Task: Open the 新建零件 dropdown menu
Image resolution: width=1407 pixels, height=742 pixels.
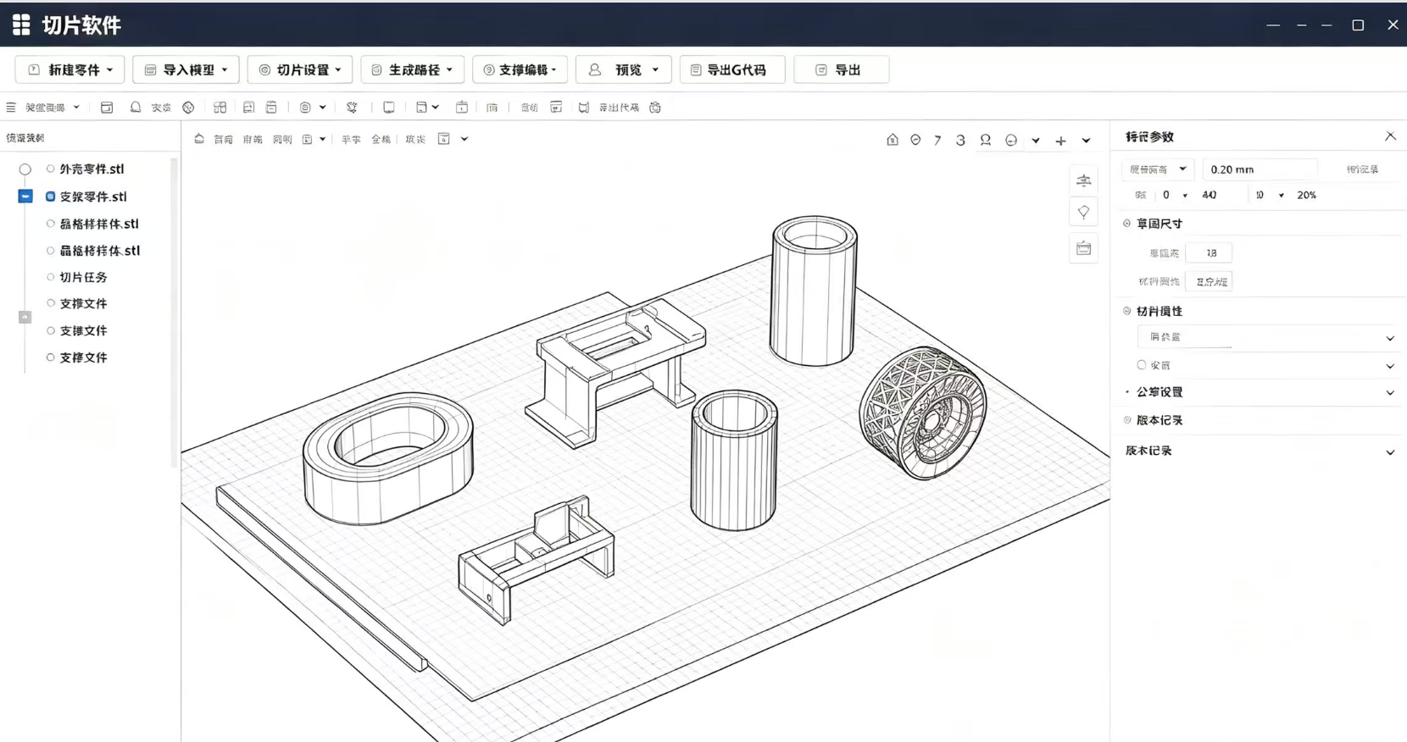Action: coord(70,69)
